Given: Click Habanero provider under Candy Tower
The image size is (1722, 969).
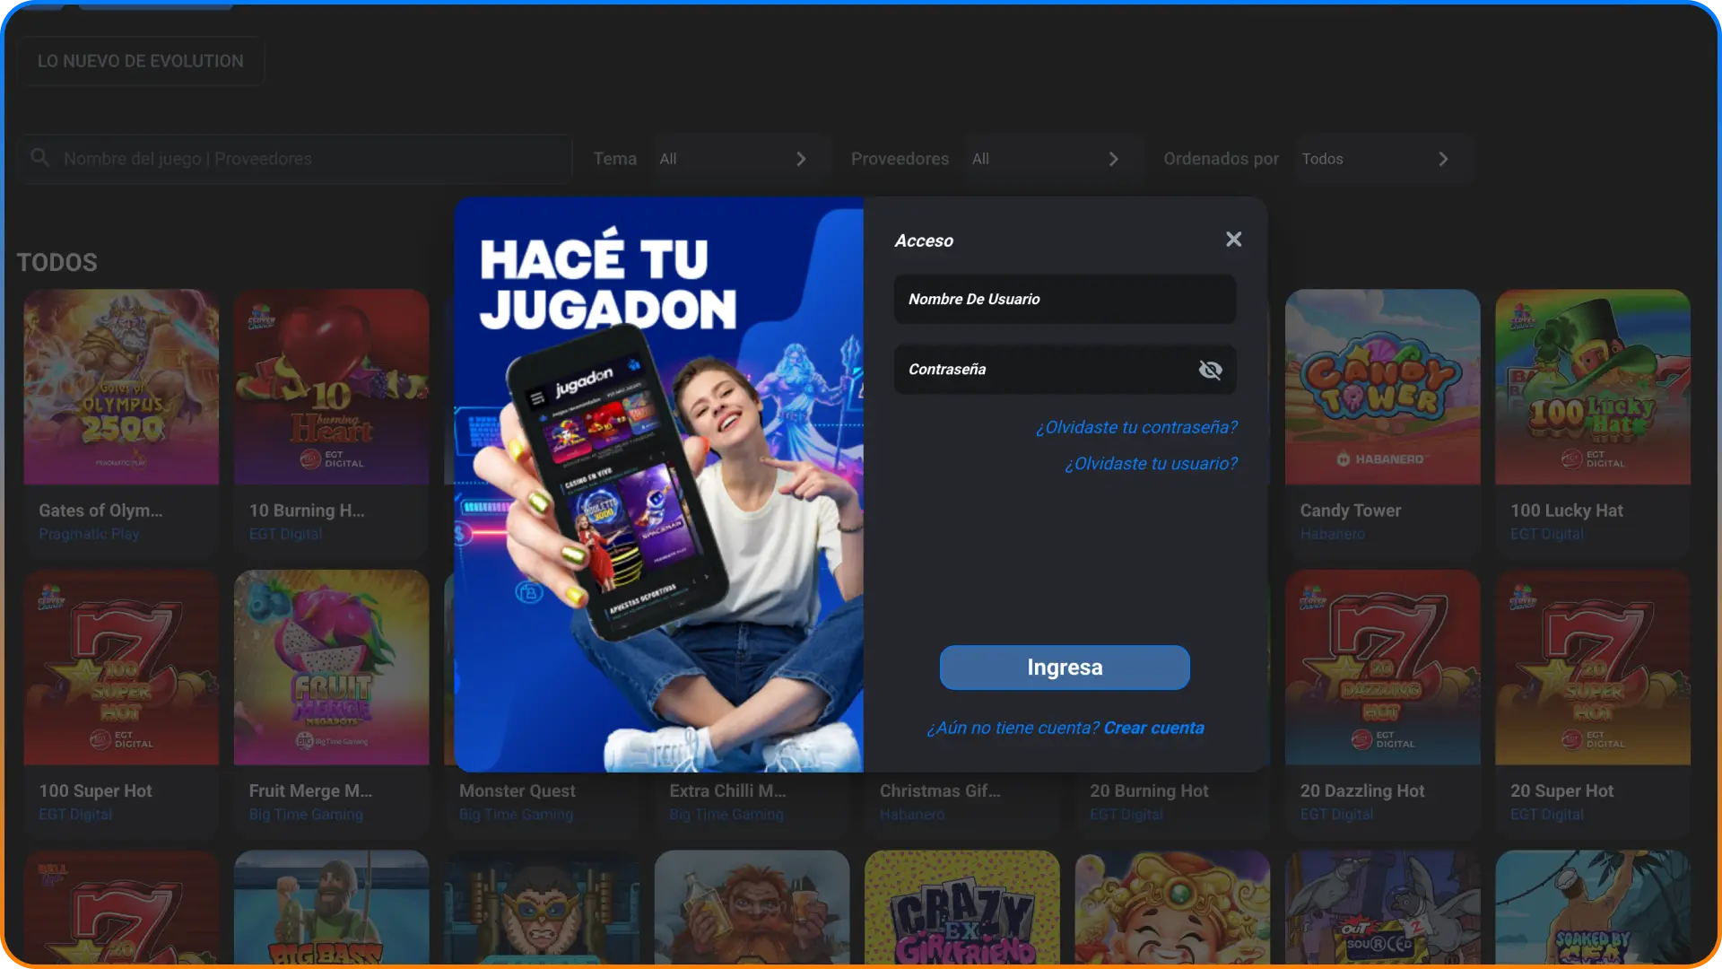Looking at the screenshot, I should 1332,535.
